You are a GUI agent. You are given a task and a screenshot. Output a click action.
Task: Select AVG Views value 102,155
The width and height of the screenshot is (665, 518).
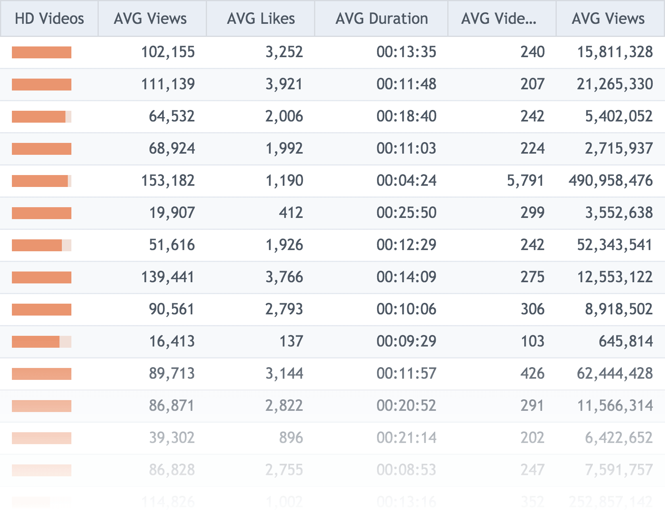pyautogui.click(x=168, y=52)
